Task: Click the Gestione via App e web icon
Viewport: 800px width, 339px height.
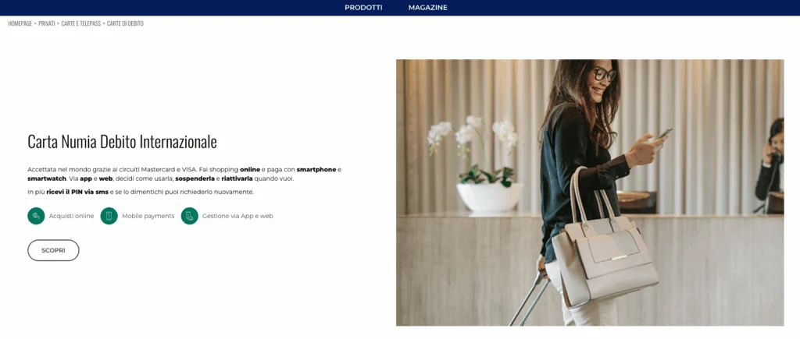Action: click(189, 216)
